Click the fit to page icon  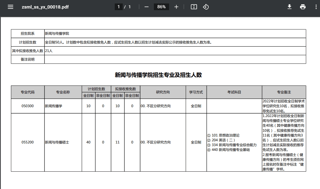pyautogui.click(x=194, y=7)
